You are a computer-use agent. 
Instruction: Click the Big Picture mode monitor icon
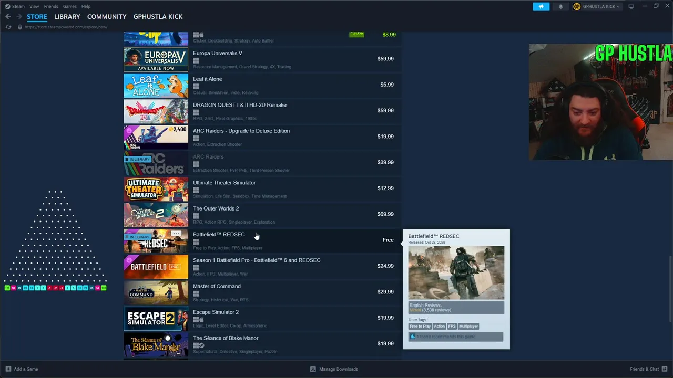tap(631, 6)
